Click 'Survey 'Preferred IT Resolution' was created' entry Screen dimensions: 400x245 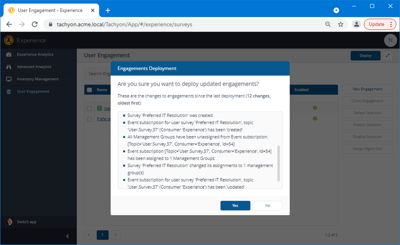click(170, 115)
